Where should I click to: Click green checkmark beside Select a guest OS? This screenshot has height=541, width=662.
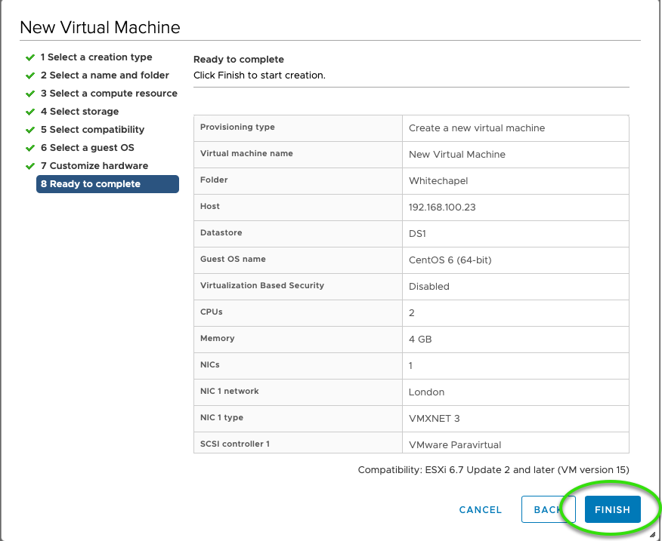click(x=30, y=148)
